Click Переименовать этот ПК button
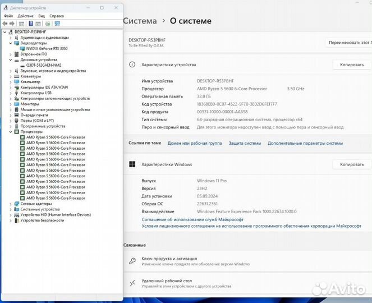The image size is (372, 303). [x=349, y=43]
